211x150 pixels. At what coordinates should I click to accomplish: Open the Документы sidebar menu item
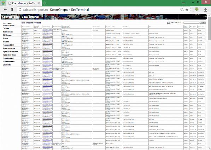pyautogui.click(x=7, y=65)
